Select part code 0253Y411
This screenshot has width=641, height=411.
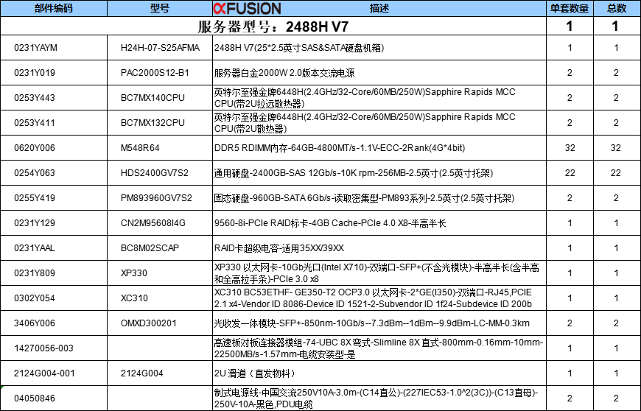tap(35, 122)
